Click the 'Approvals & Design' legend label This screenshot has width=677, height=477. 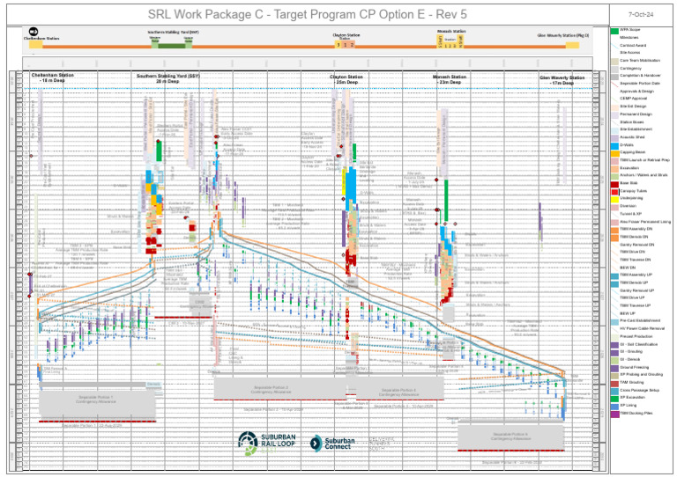coord(636,92)
